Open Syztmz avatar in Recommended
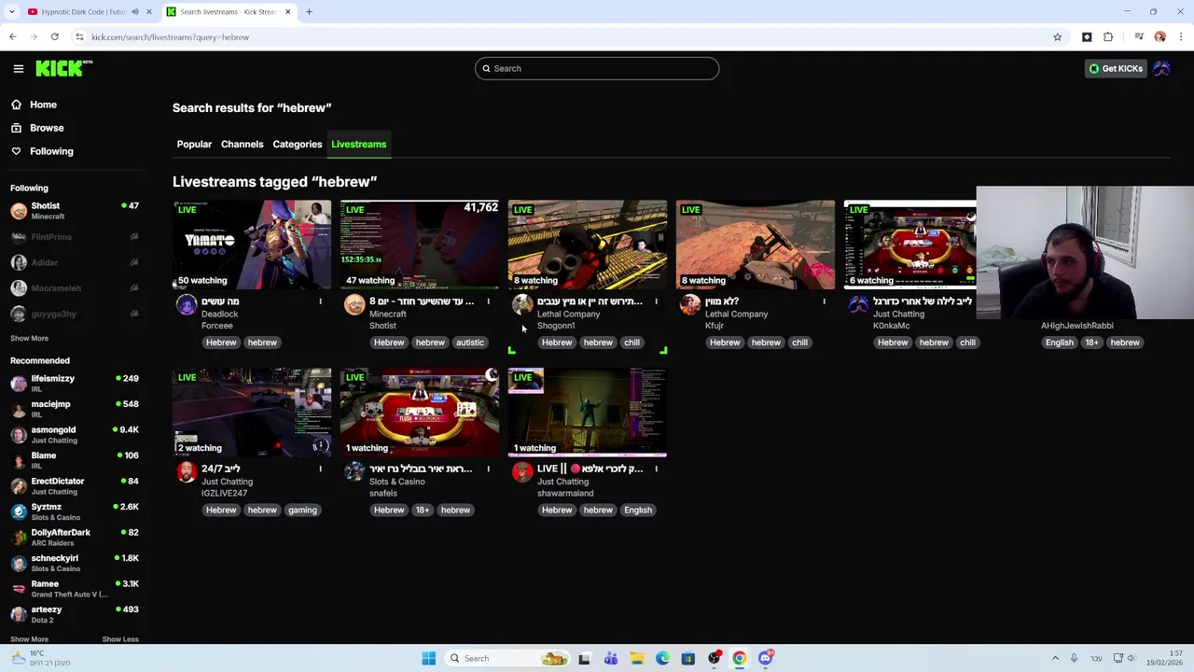This screenshot has height=672, width=1194. click(x=19, y=511)
